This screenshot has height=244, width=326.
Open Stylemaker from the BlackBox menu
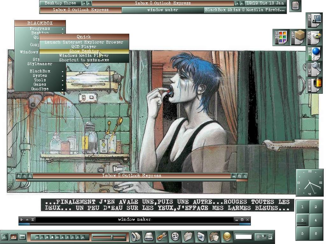point(40,64)
